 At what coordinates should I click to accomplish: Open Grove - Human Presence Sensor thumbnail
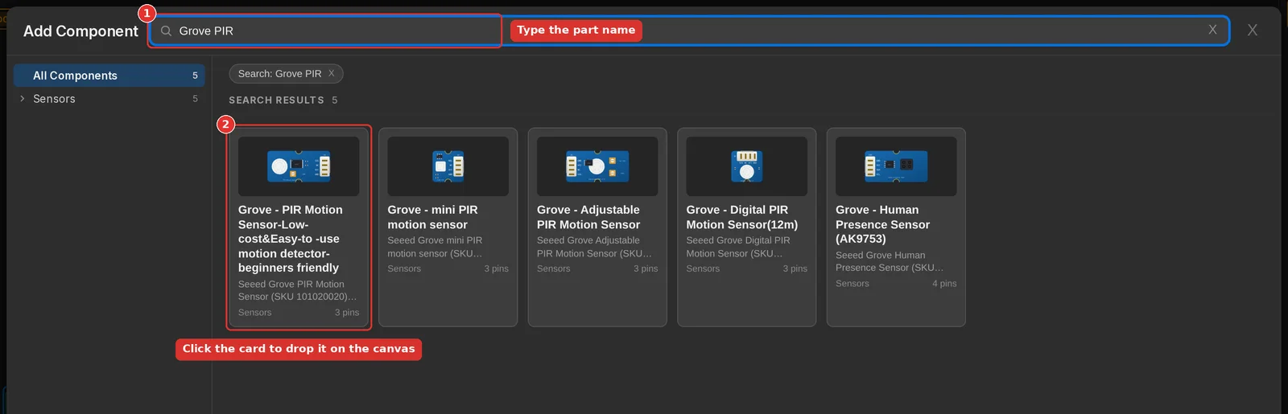pos(896,166)
